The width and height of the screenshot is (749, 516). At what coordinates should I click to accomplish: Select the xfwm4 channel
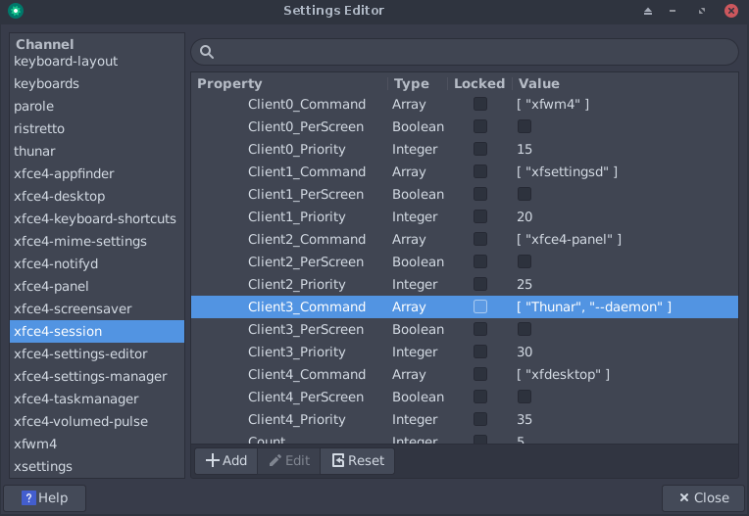point(35,444)
